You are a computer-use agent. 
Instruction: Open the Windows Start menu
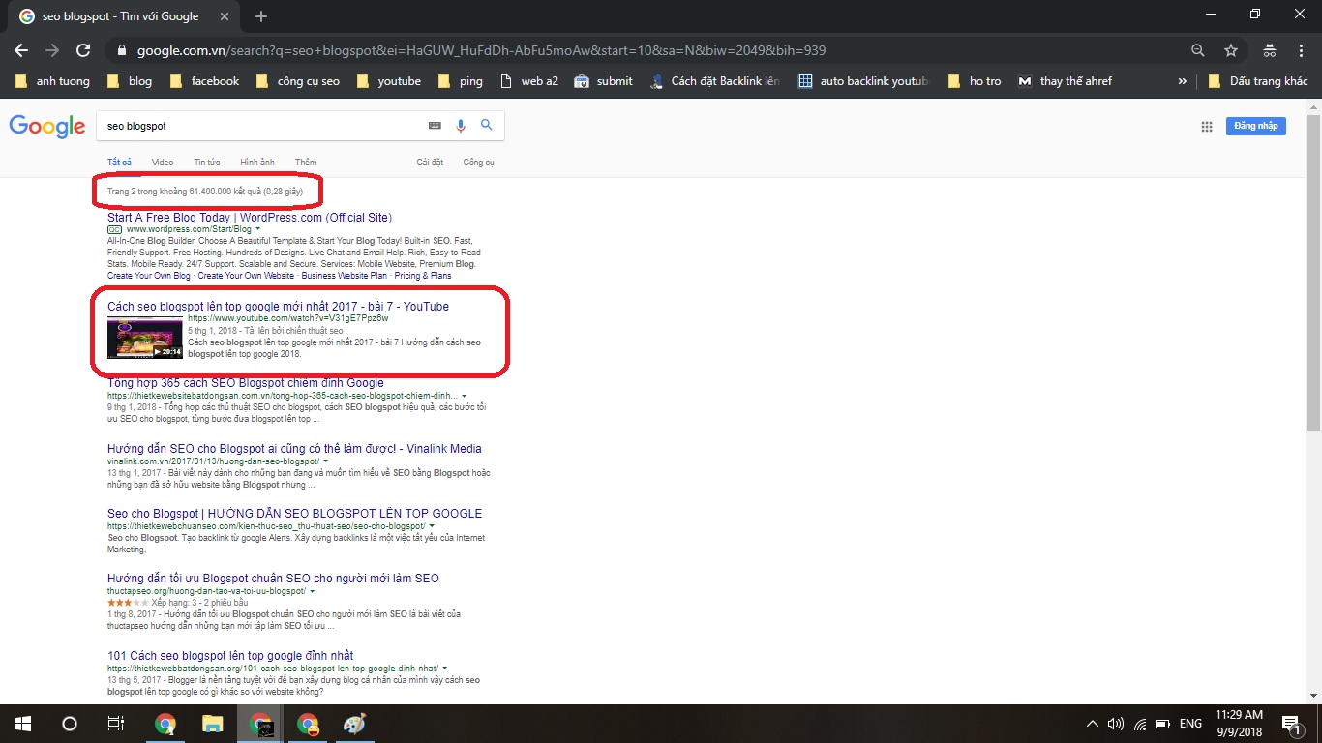[23, 724]
